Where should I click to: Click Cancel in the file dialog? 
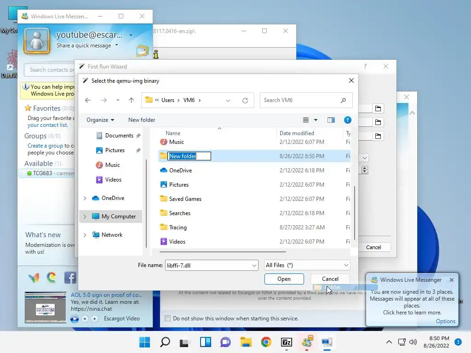(x=330, y=279)
